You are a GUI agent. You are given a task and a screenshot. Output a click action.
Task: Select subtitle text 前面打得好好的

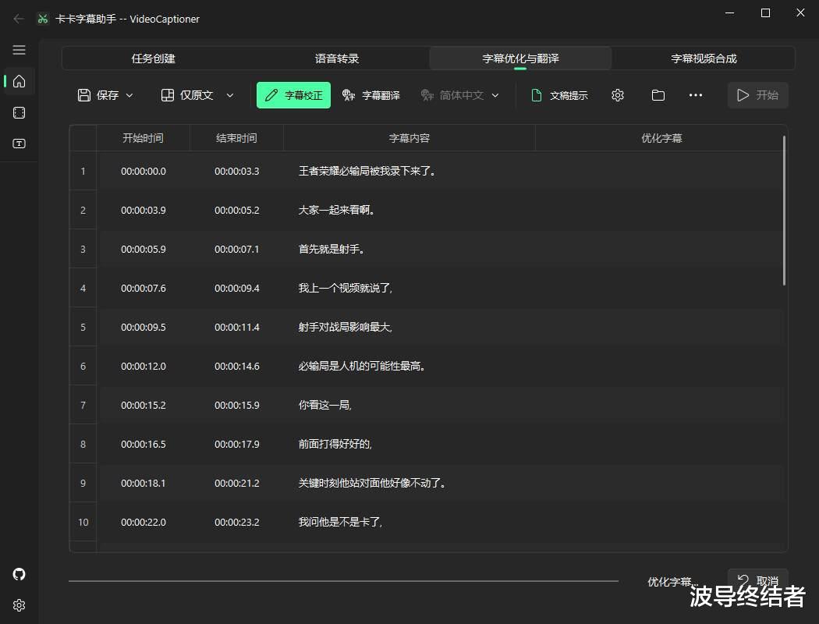pyautogui.click(x=335, y=445)
